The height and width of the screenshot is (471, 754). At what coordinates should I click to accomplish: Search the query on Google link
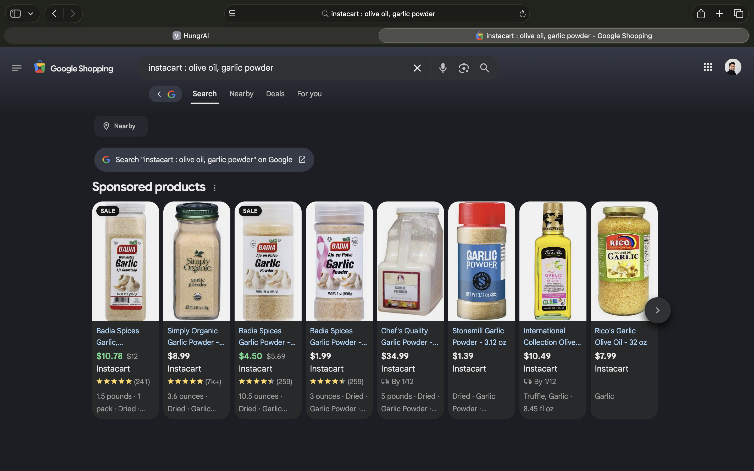[x=204, y=160]
